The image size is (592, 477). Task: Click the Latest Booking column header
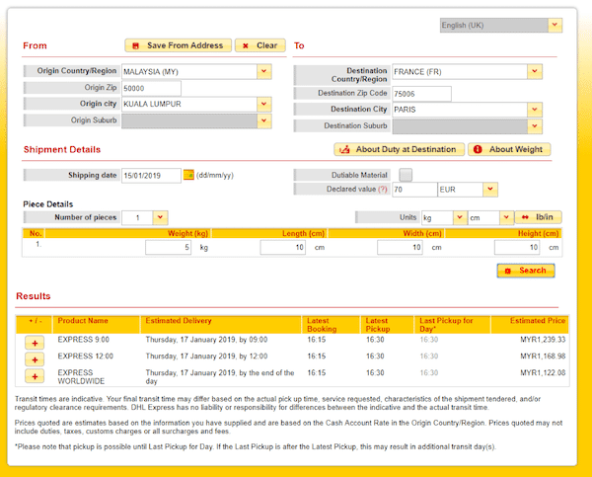coord(322,325)
